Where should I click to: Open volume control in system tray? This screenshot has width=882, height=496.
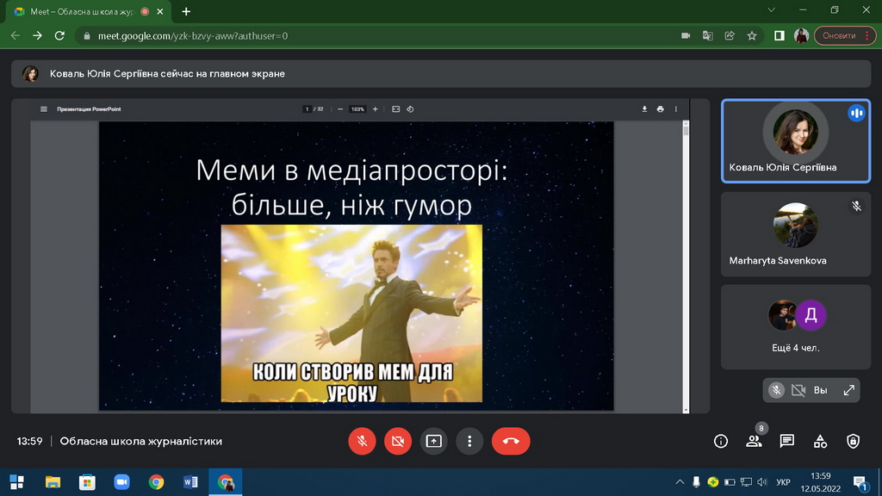pyautogui.click(x=762, y=482)
